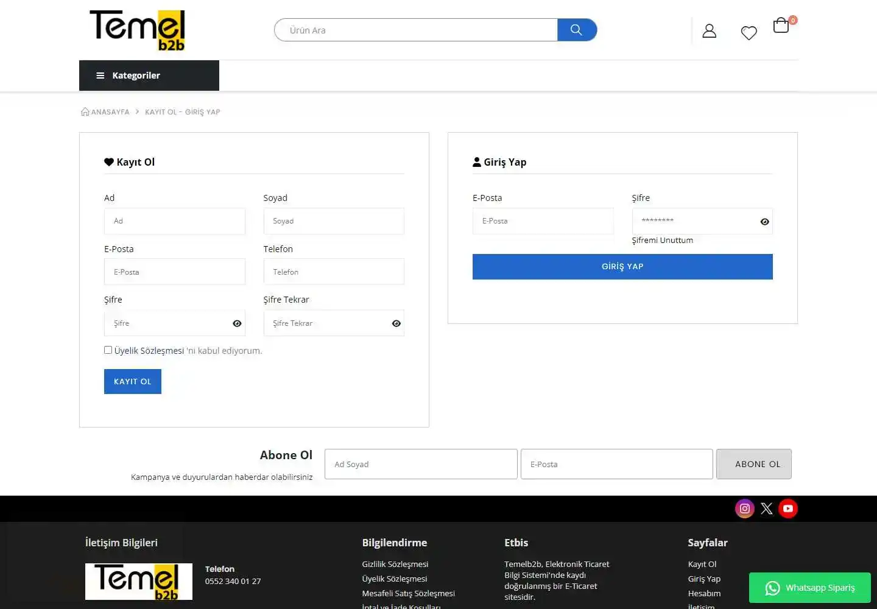Open the YouTube social icon
Viewport: 877px width, 609px height.
(x=788, y=509)
